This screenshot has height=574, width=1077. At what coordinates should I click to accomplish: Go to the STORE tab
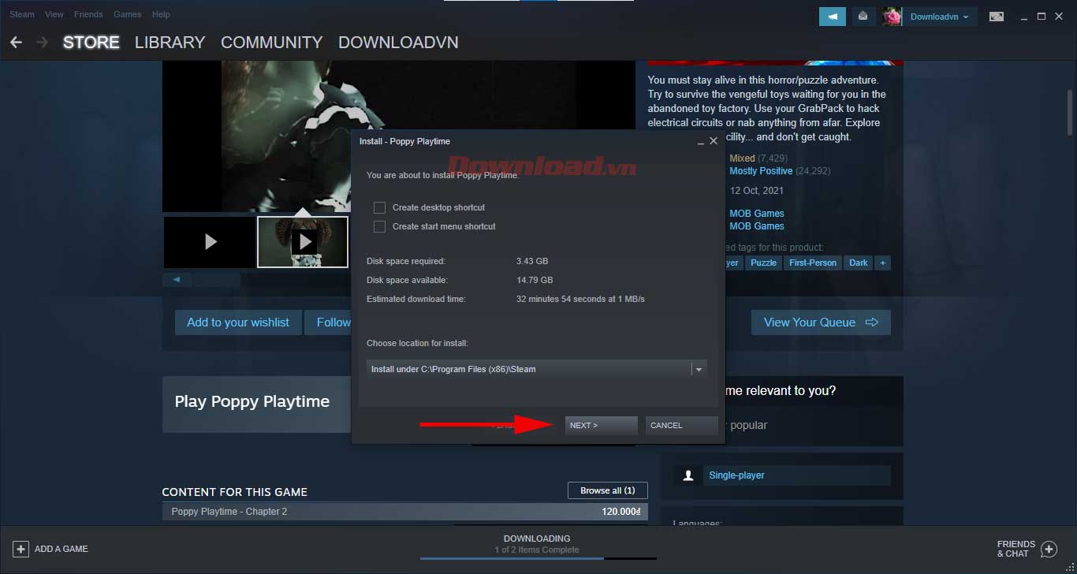(x=91, y=43)
